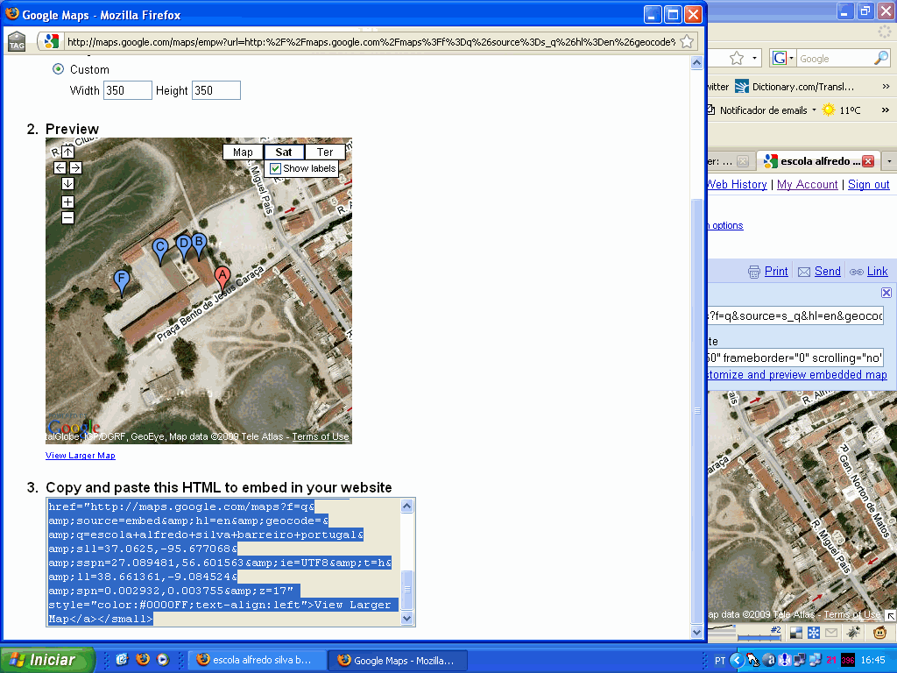Click the Send link in background page

click(827, 272)
